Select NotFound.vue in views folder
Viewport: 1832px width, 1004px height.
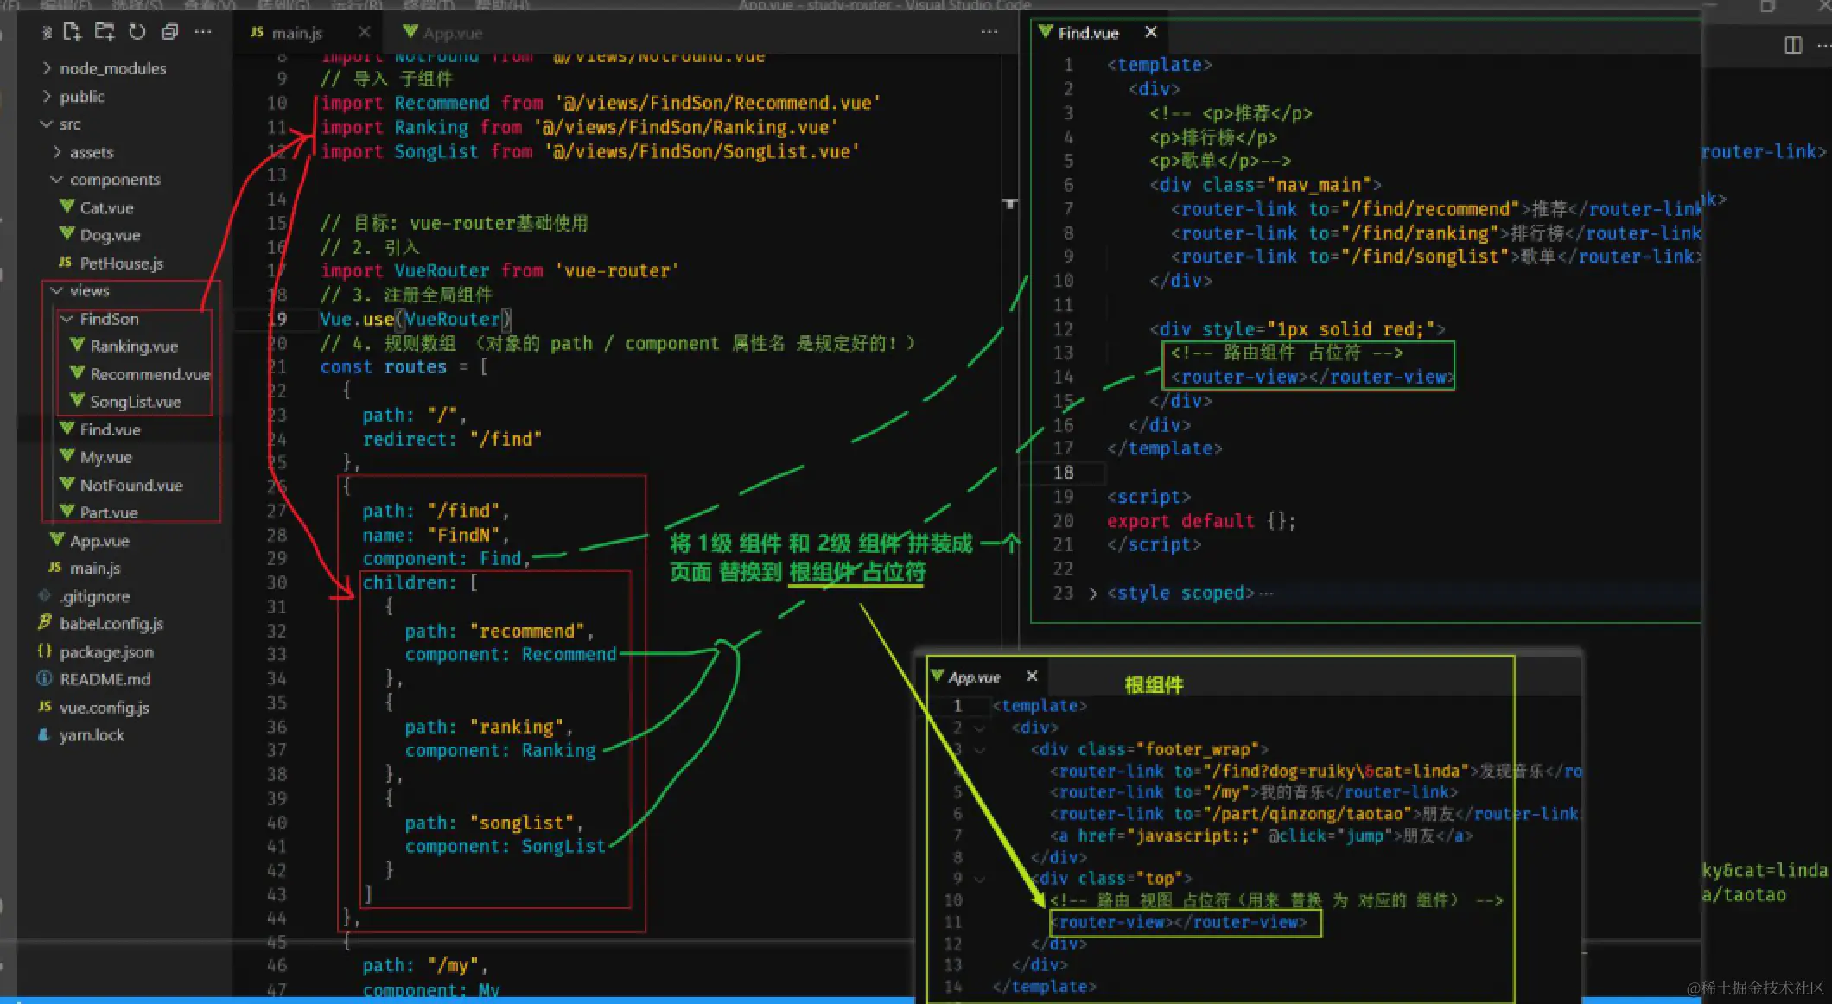point(130,485)
